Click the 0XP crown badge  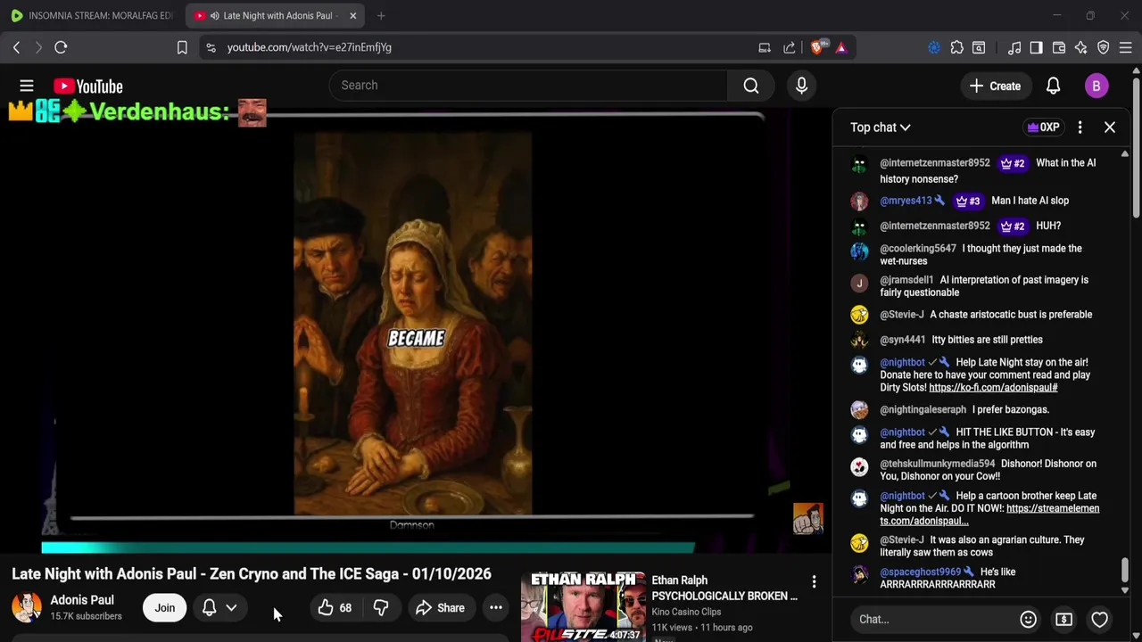(x=1043, y=128)
